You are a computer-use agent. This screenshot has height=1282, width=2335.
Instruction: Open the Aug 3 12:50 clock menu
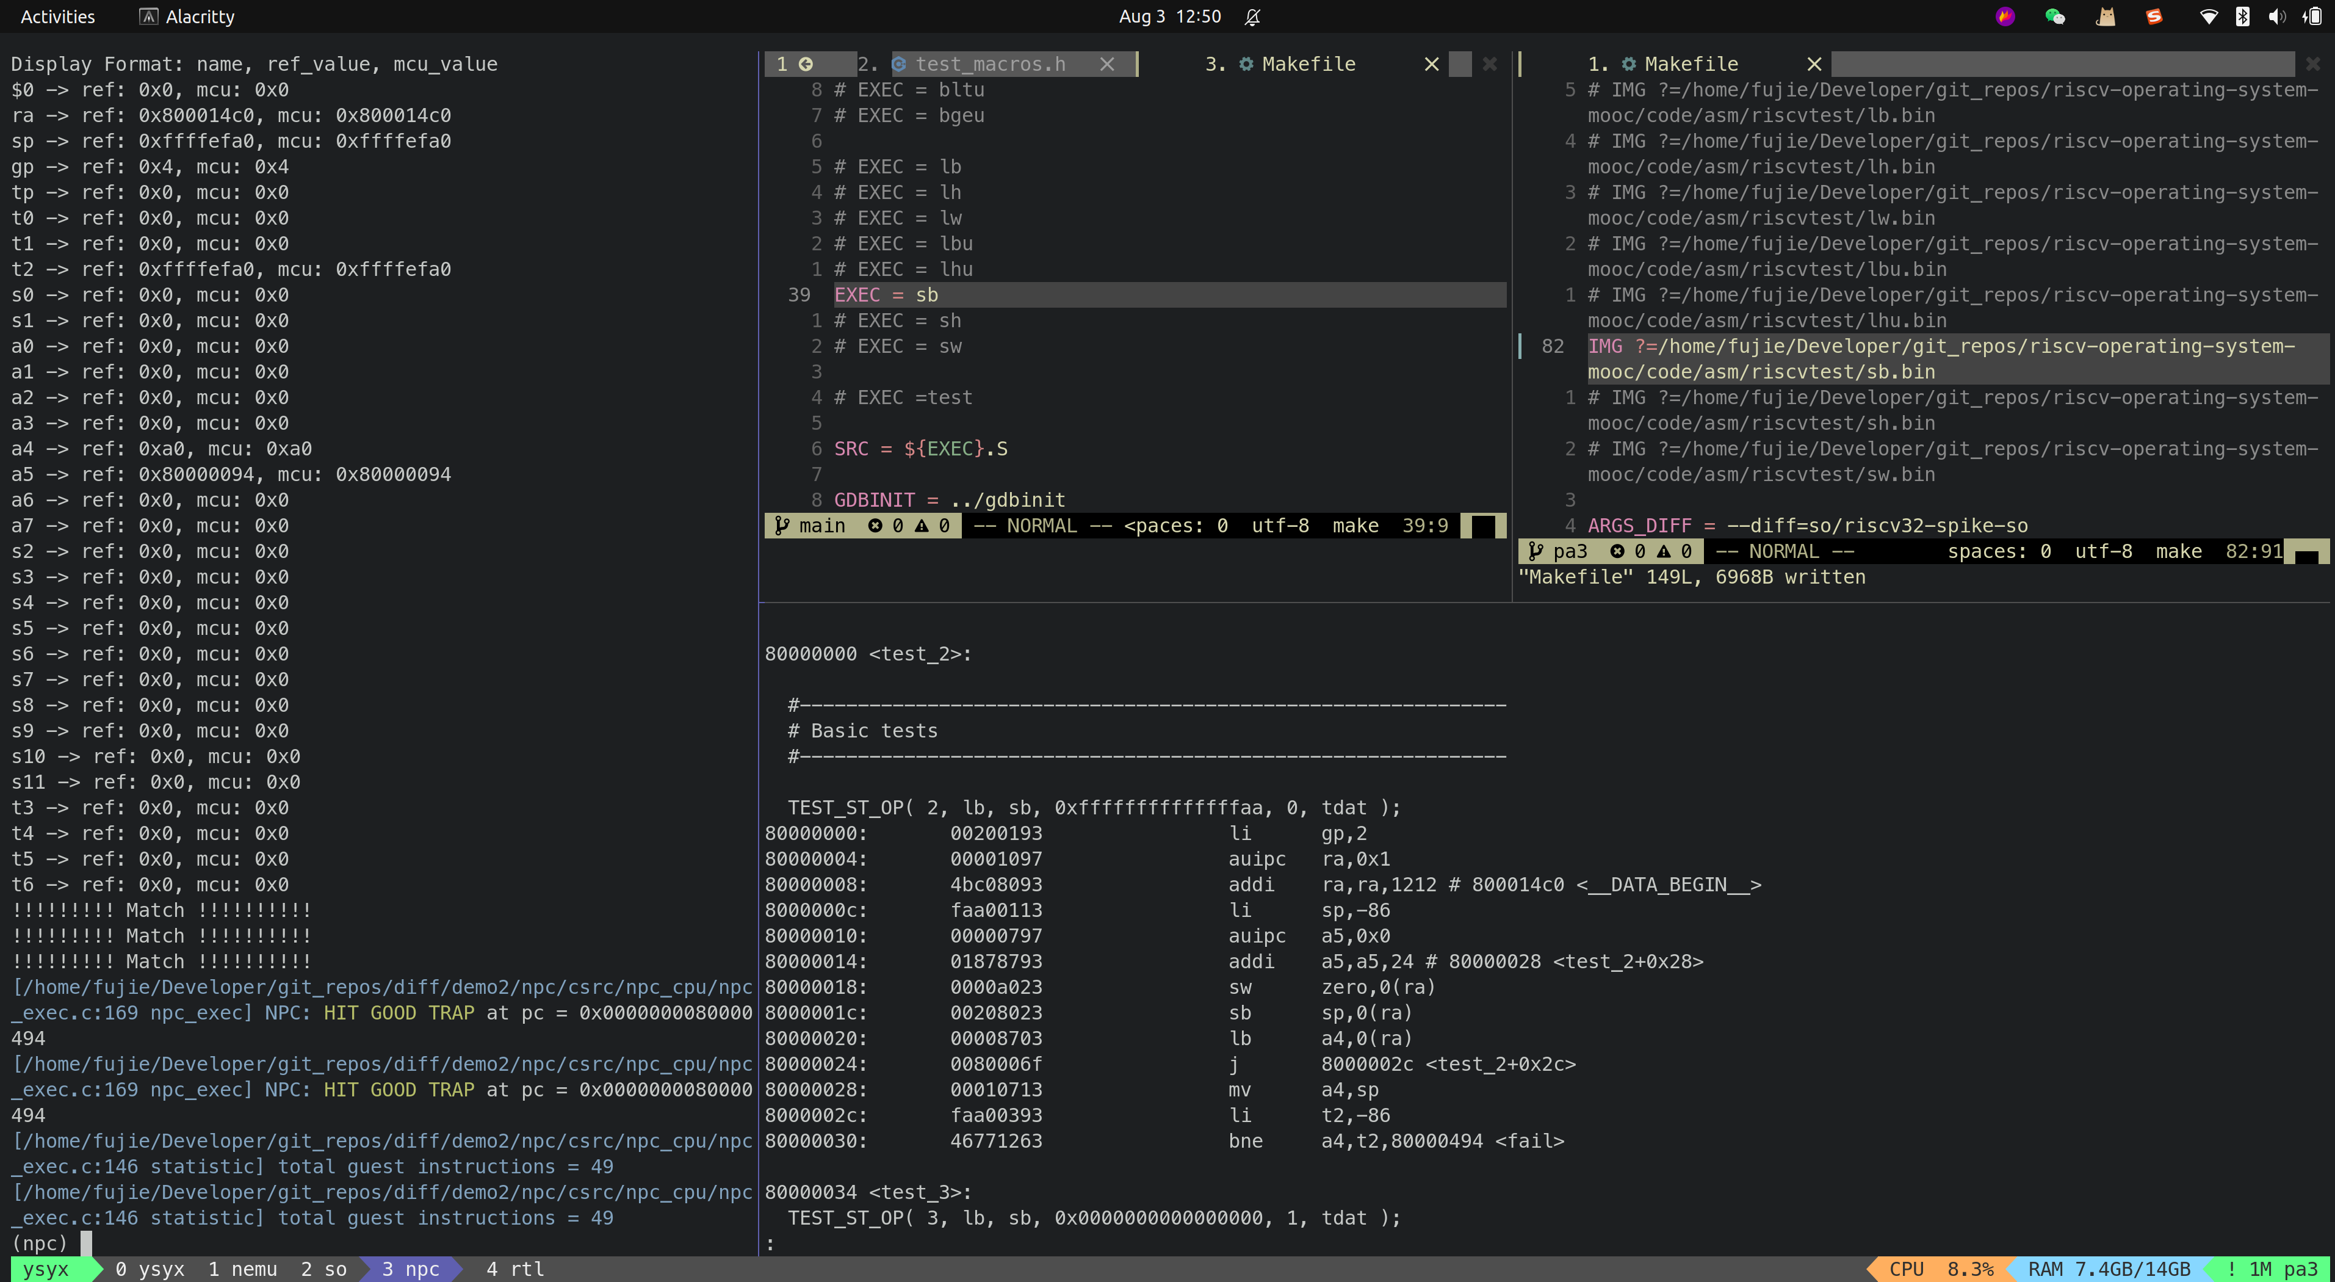[1169, 16]
